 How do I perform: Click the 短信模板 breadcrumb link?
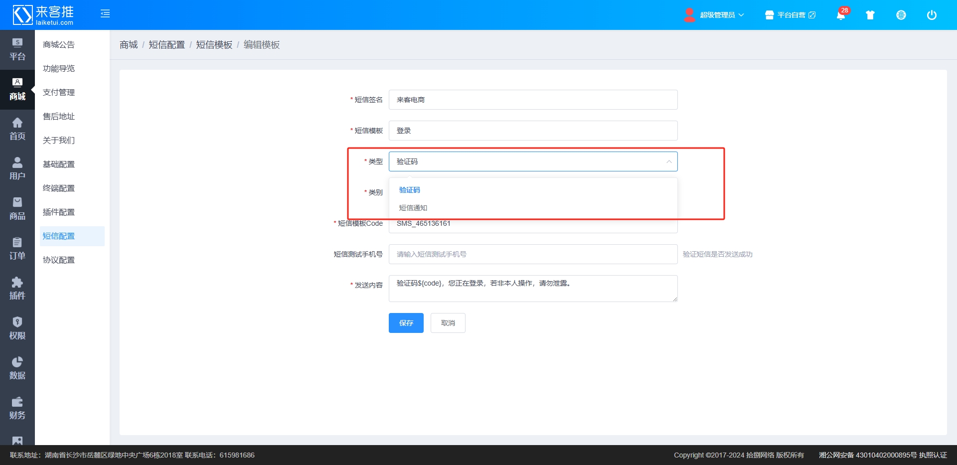214,44
